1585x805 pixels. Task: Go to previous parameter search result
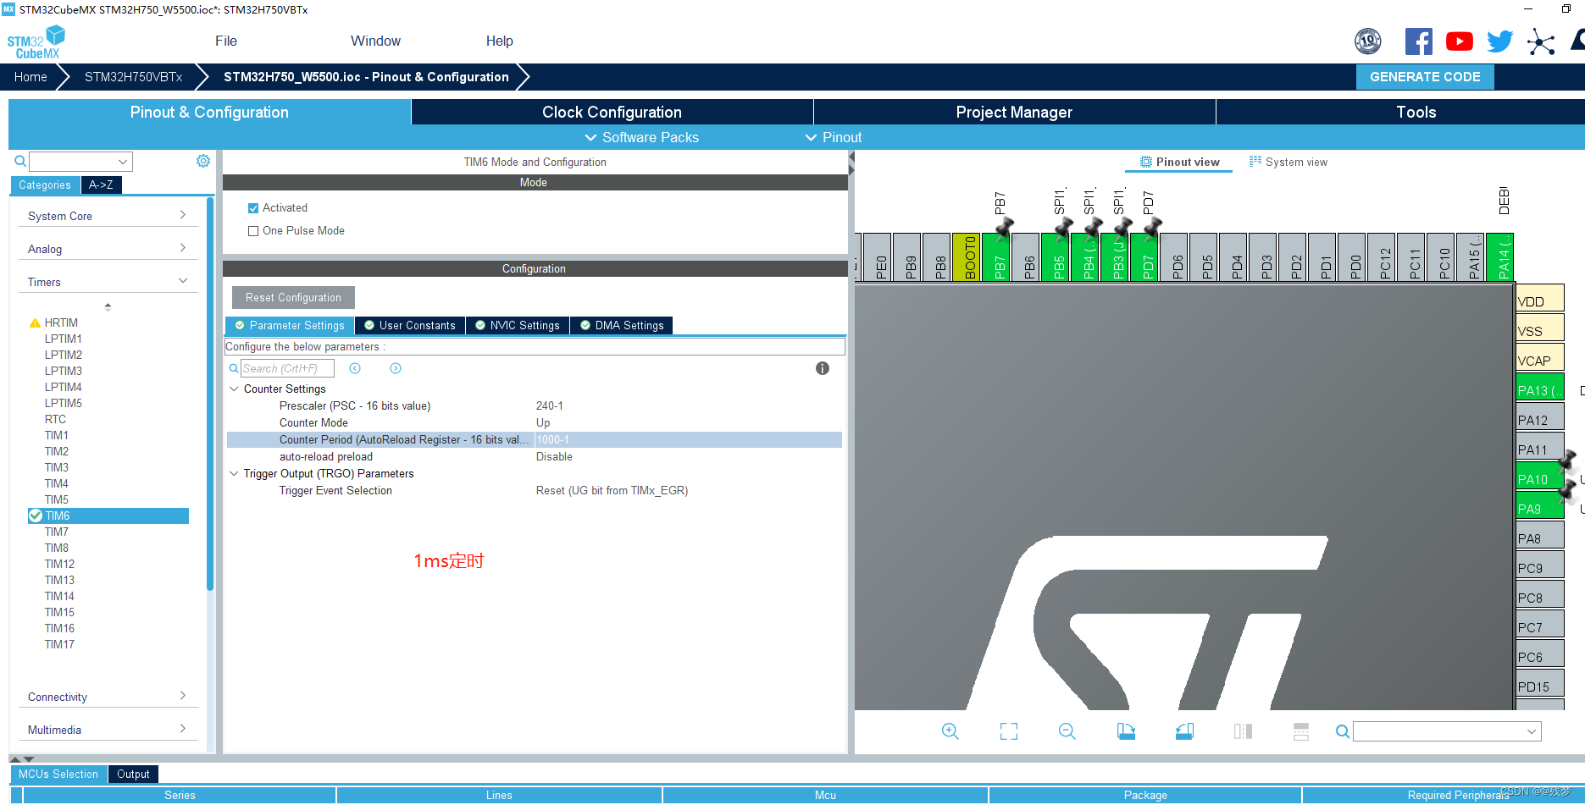coord(355,368)
